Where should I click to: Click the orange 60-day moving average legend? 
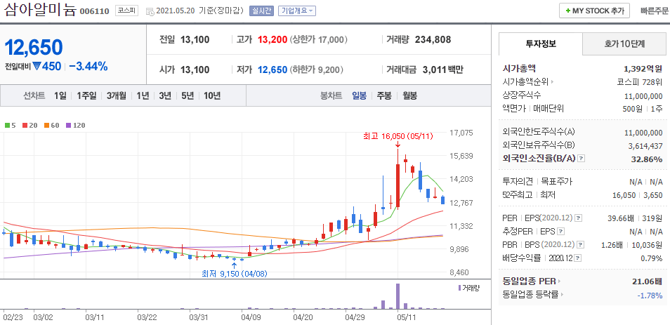tap(52, 125)
